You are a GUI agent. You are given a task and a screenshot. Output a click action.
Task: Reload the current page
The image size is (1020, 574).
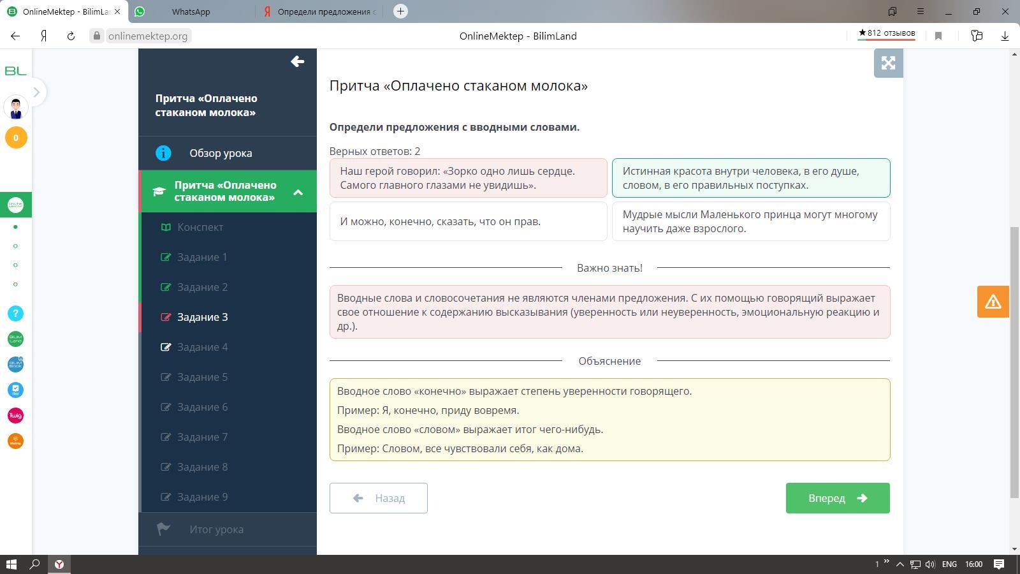71,36
